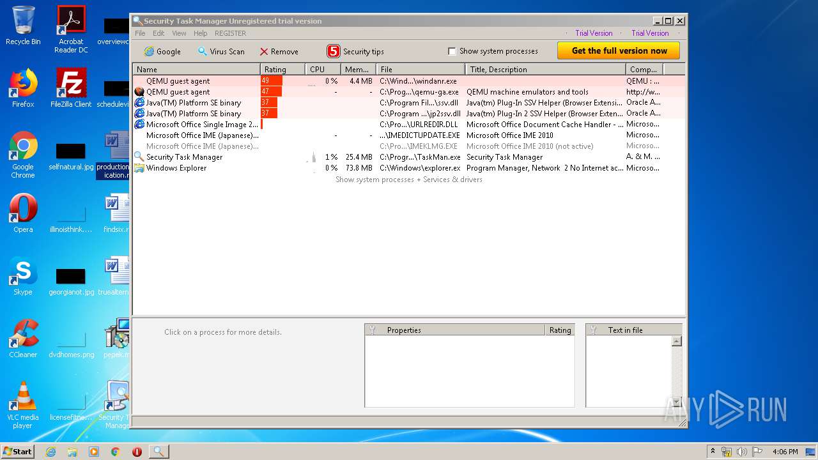The height and width of the screenshot is (460, 818).
Task: Open the Edit menu
Action: pos(158,33)
